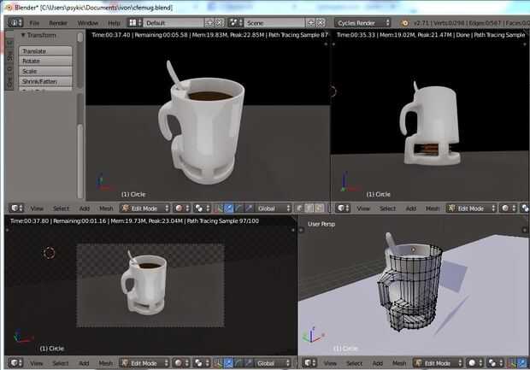The width and height of the screenshot is (530, 370).
Task: Add a new screen layout with plus icon
Action: pyautogui.click(x=209, y=23)
